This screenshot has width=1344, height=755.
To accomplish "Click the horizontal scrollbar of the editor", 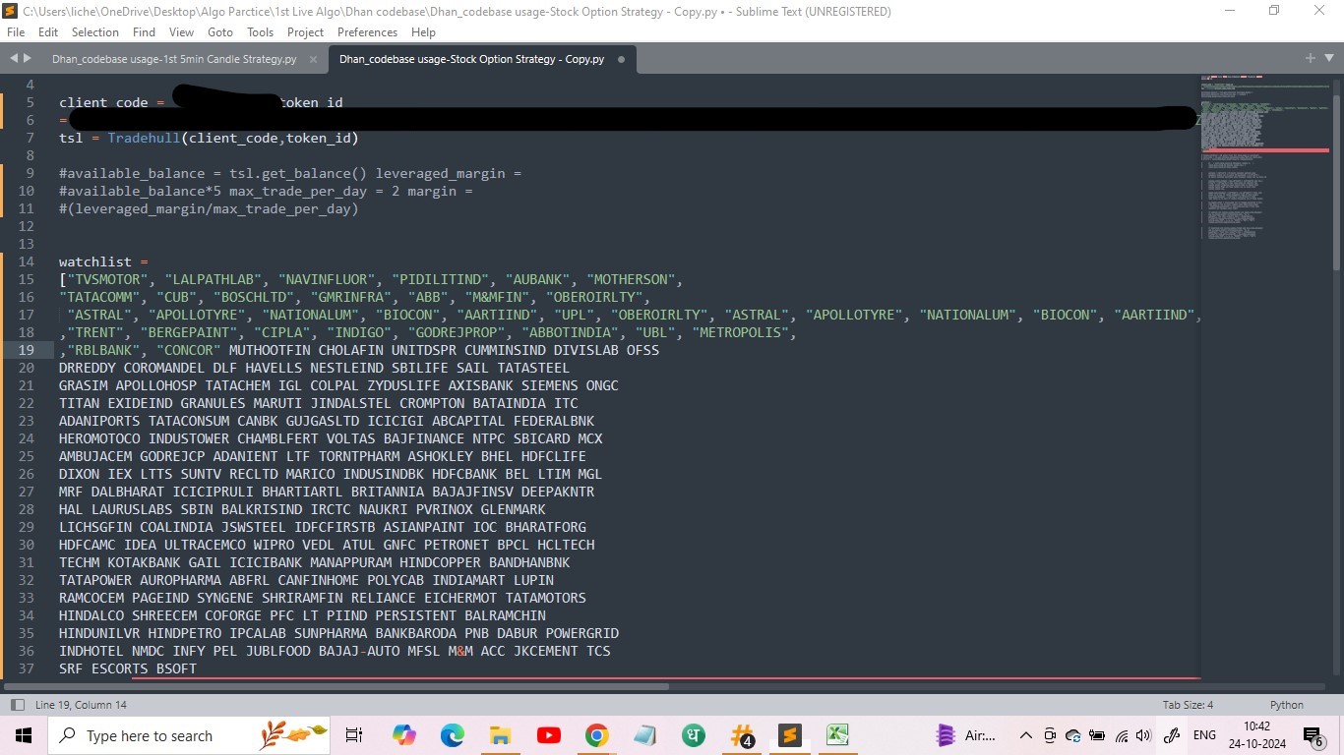I will tap(336, 686).
